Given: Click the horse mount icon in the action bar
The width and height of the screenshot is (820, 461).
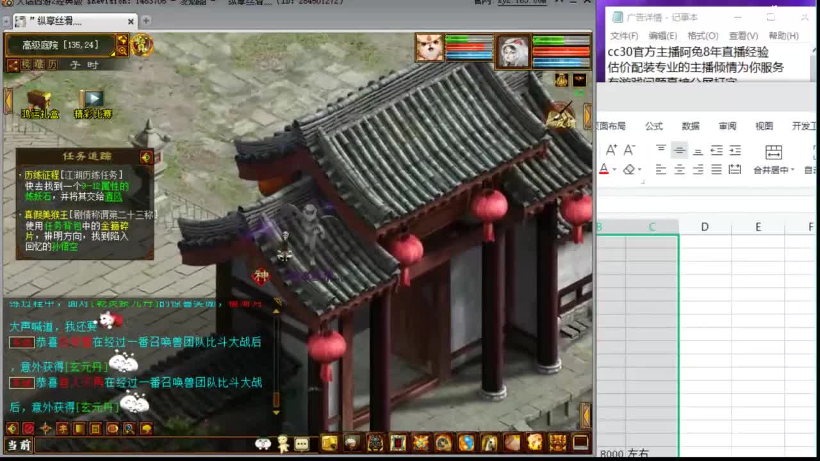Looking at the screenshot, I should (489, 442).
